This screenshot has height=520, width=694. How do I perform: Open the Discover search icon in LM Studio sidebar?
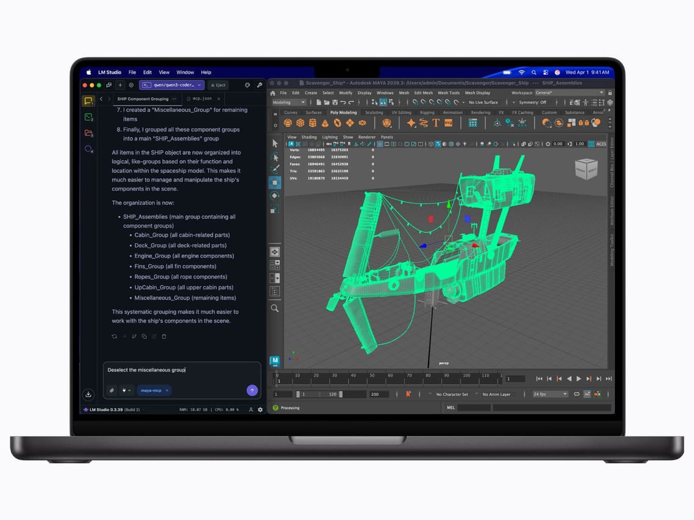click(88, 149)
